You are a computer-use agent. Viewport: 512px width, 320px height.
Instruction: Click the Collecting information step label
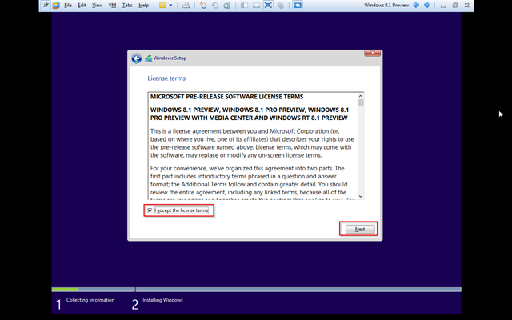(x=90, y=300)
